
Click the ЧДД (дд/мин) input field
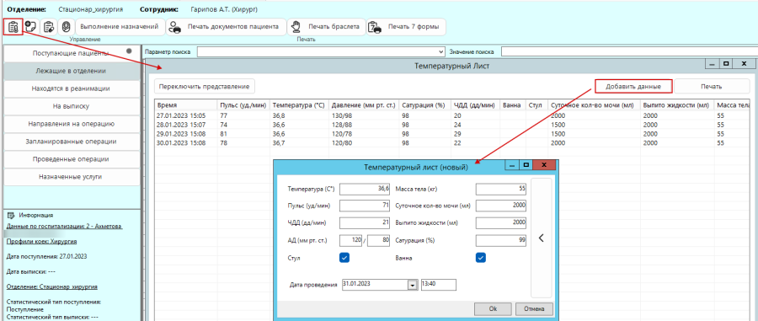(365, 223)
